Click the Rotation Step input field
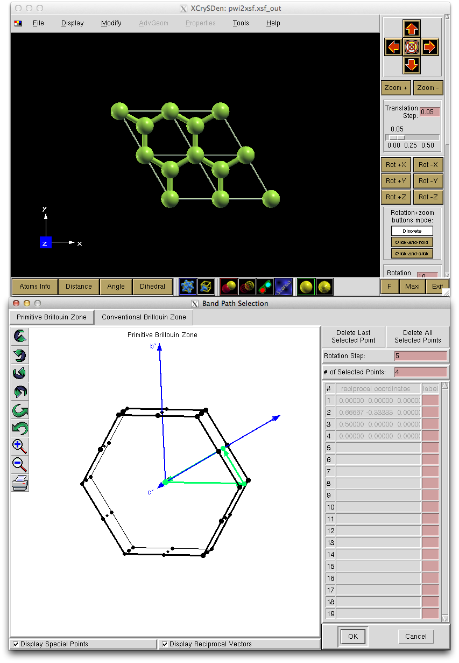The image size is (459, 663). point(421,356)
